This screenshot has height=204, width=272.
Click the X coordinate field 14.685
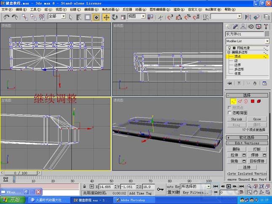click(106, 187)
